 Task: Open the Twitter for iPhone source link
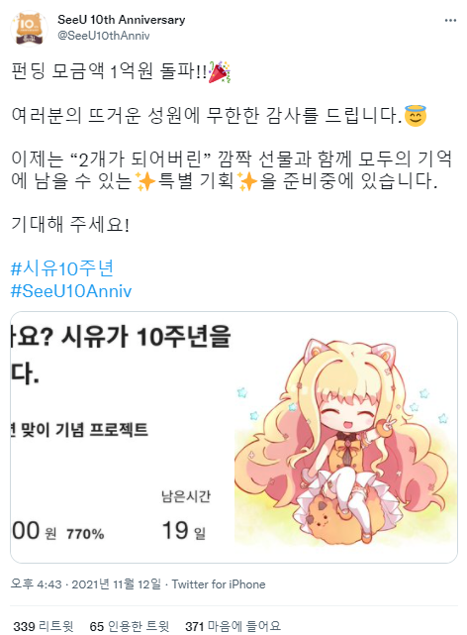tap(219, 584)
